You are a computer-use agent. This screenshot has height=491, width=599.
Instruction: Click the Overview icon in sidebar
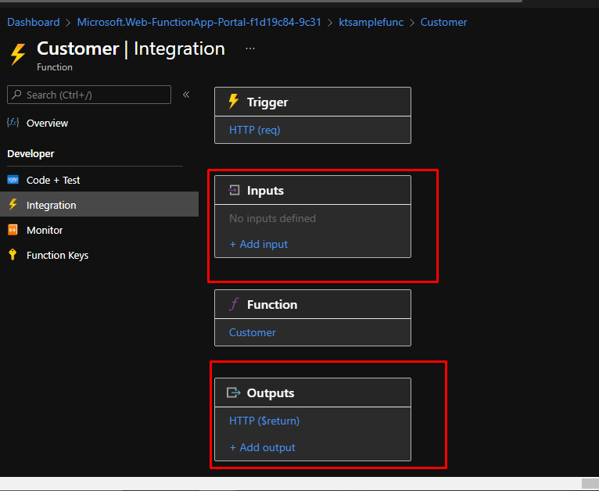(13, 123)
